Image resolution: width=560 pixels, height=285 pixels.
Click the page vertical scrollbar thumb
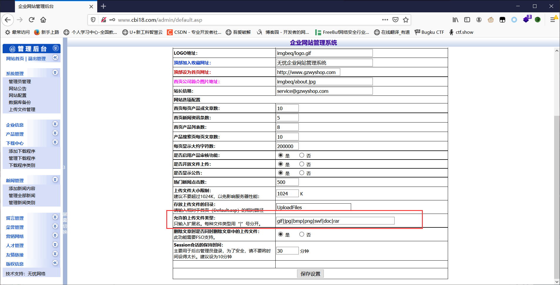(x=556, y=197)
